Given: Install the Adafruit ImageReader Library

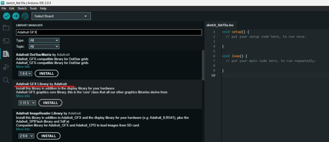Looking at the screenshot, I should click(49, 136).
